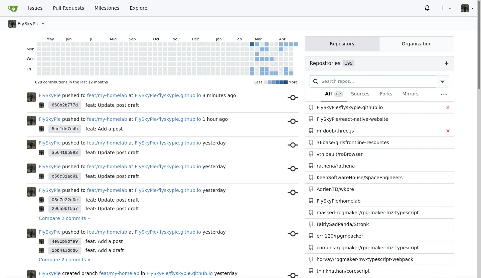
Task: Open commit a56419b993
Action: click(65, 153)
